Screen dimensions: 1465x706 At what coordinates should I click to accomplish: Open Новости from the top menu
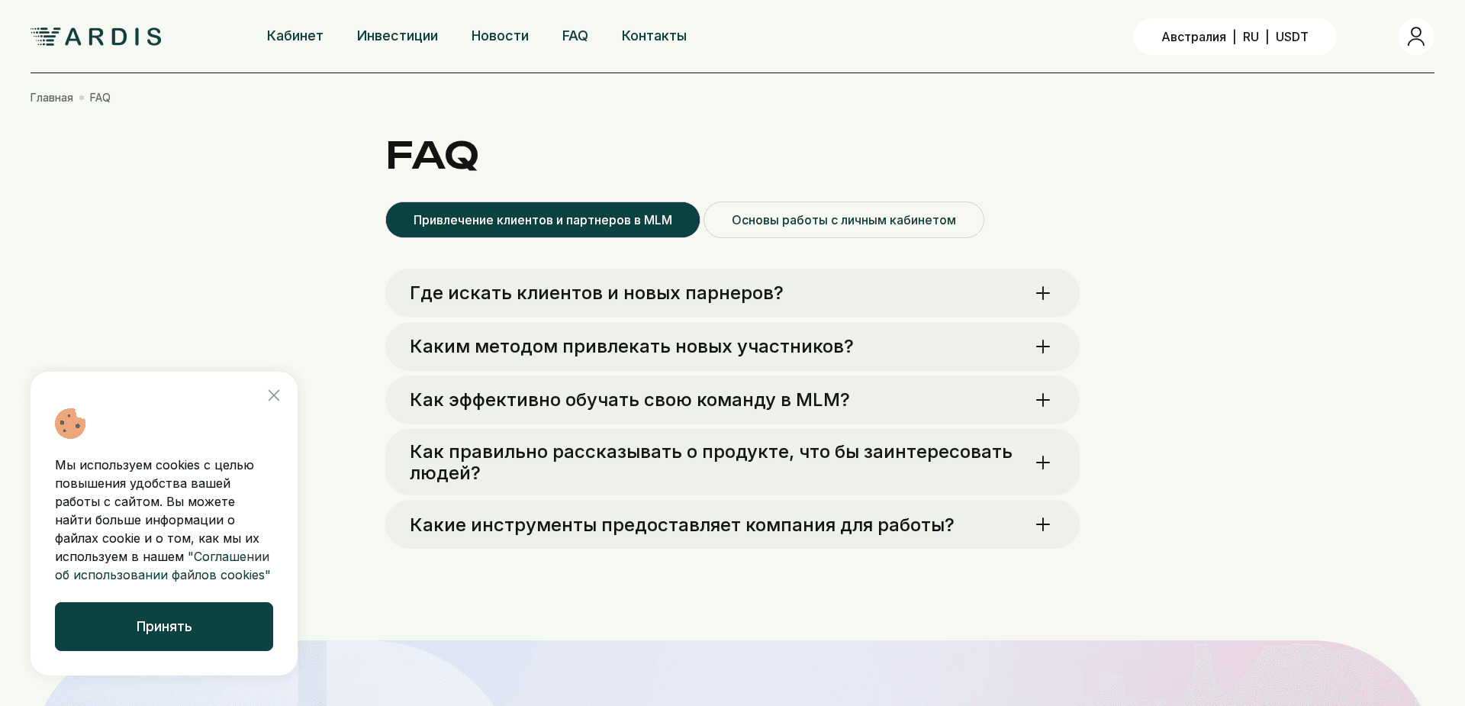[x=500, y=36]
